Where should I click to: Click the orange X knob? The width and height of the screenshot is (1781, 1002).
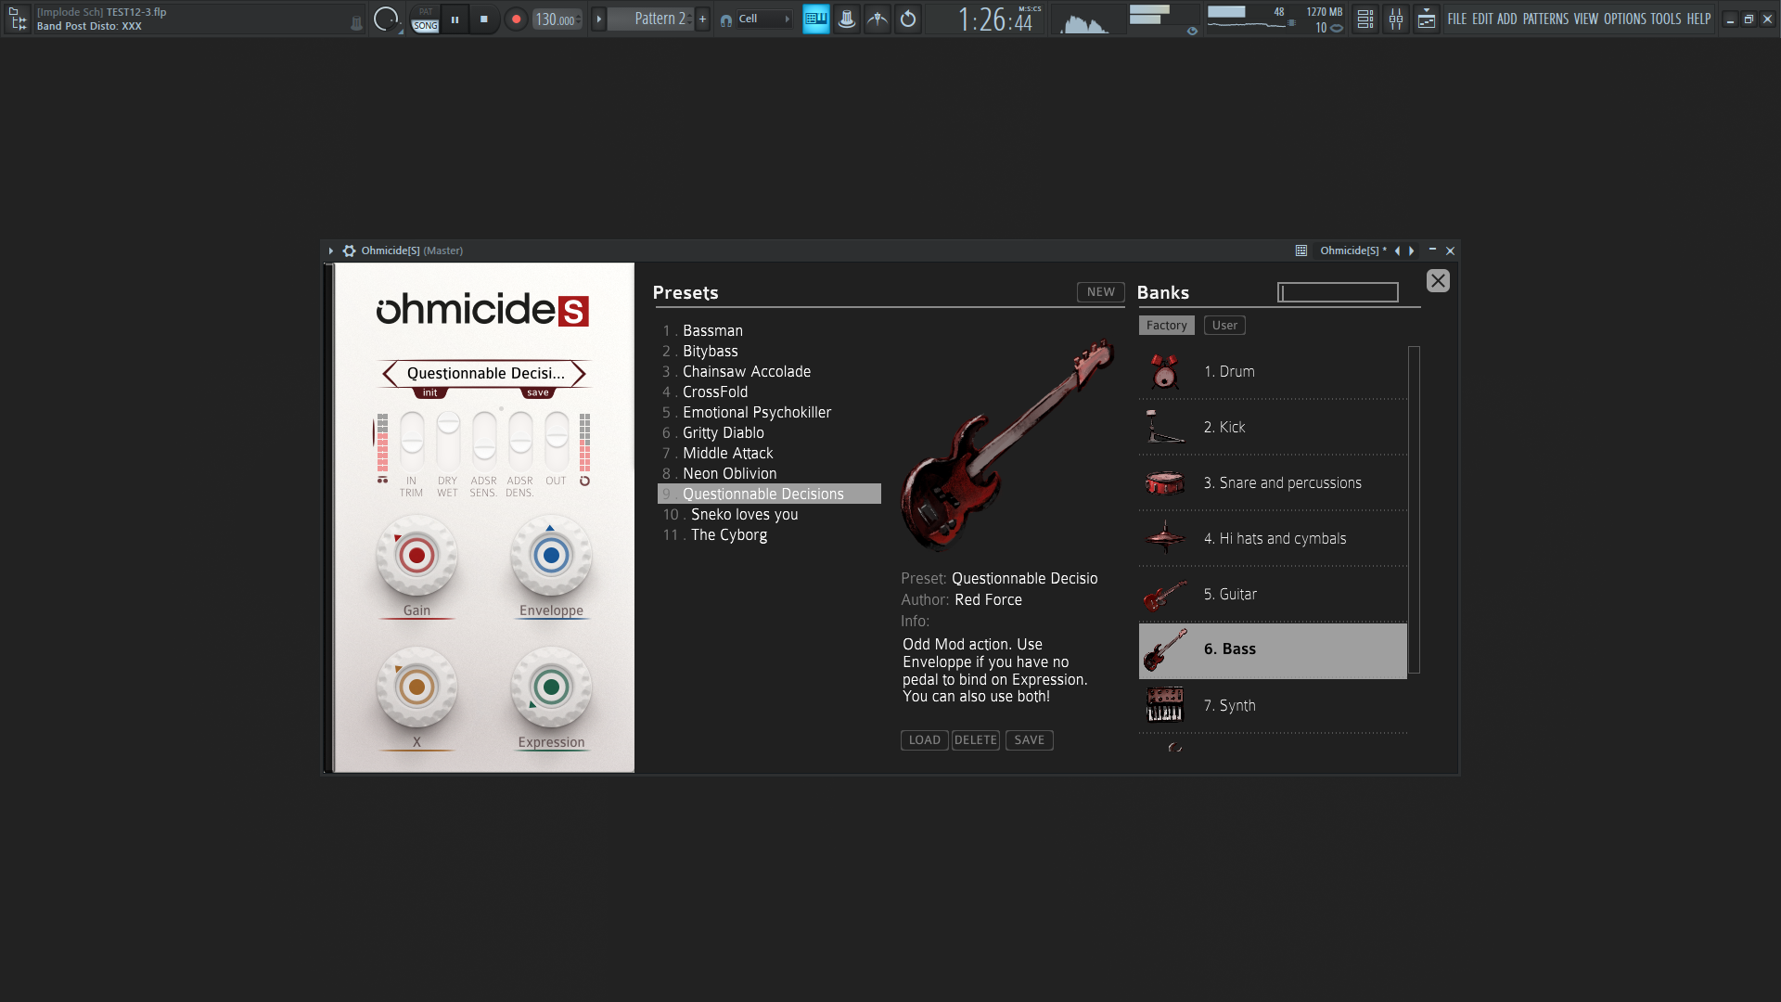point(416,687)
